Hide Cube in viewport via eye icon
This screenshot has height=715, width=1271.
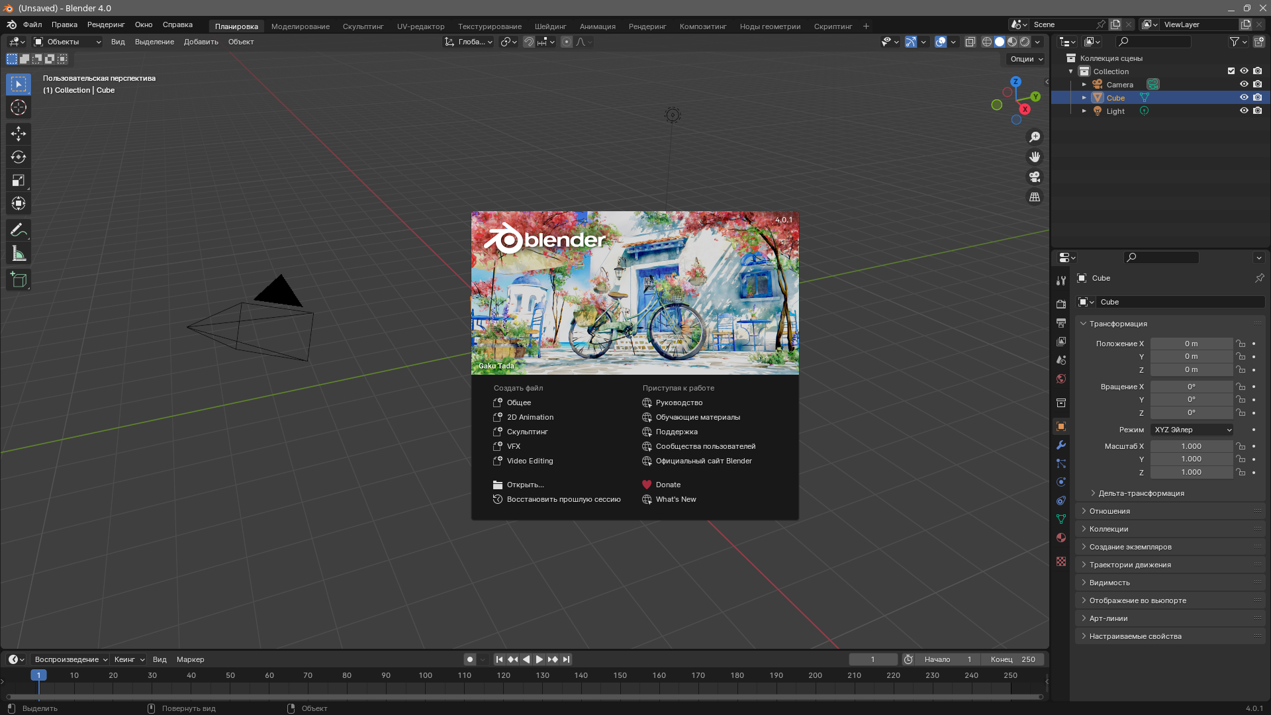[x=1244, y=97]
